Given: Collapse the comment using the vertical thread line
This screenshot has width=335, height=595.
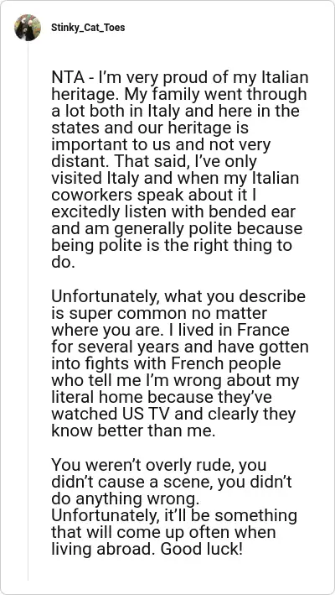Looking at the screenshot, I should pos(28,311).
